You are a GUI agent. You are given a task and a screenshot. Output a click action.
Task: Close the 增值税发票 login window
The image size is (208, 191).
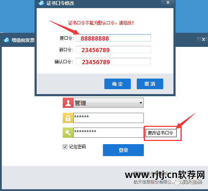point(203,39)
